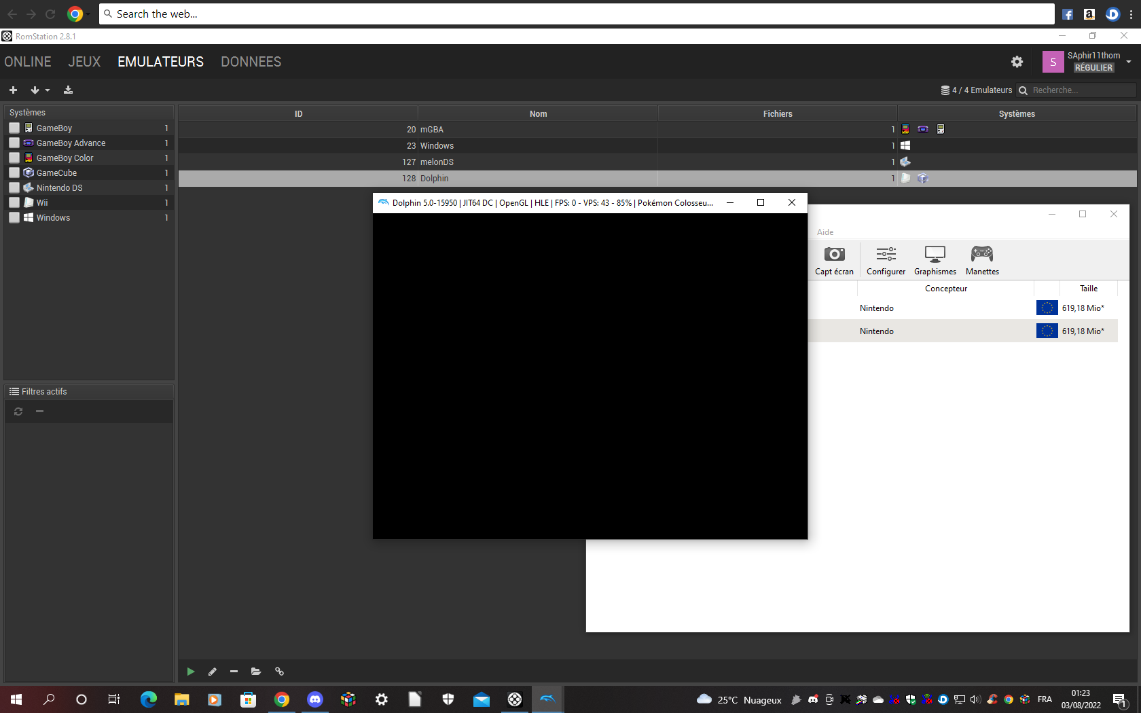The image size is (1141, 713).
Task: Check the GameBoy Advance system filter
Action: [14, 143]
